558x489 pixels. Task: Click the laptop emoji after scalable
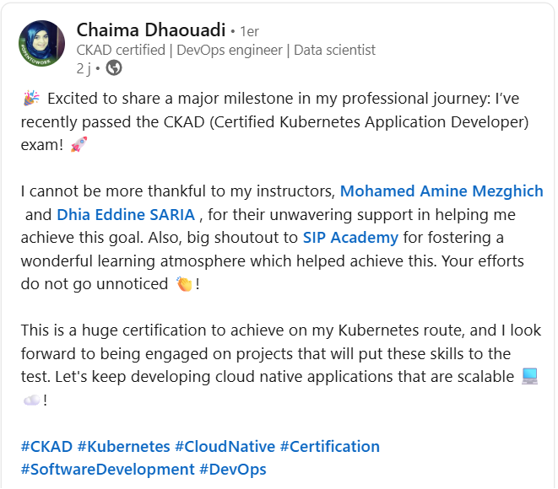(529, 377)
